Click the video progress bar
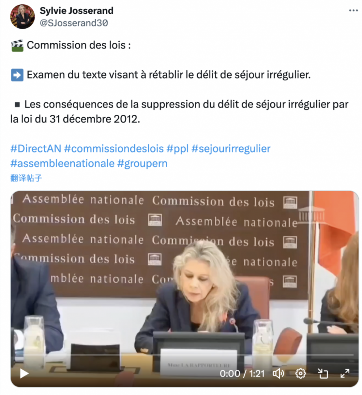Screen dimensions: 362x395 (x=185, y=354)
